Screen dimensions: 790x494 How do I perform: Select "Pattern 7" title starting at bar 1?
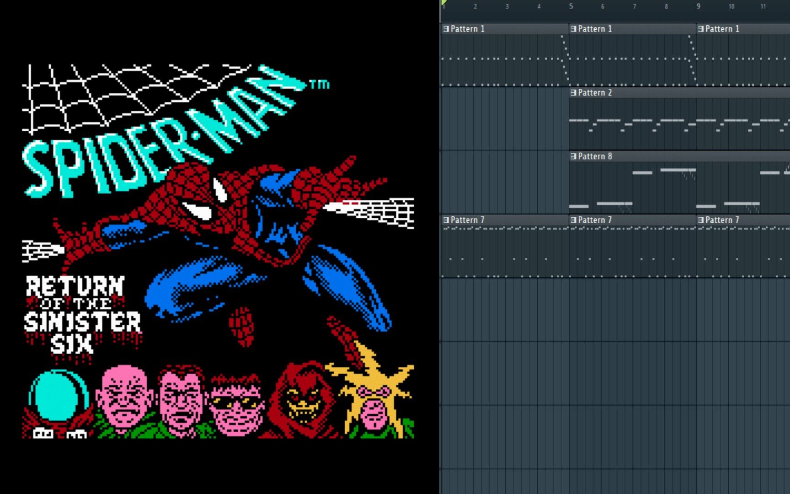pos(467,220)
